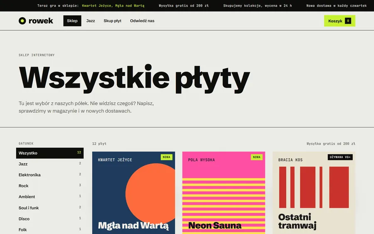
Task: Click the UŻYWANA VG+ badge
Action: click(340, 157)
